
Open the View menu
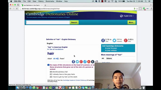tap(34, 1)
